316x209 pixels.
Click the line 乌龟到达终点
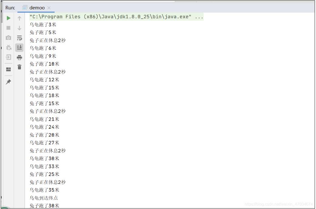click(x=44, y=198)
